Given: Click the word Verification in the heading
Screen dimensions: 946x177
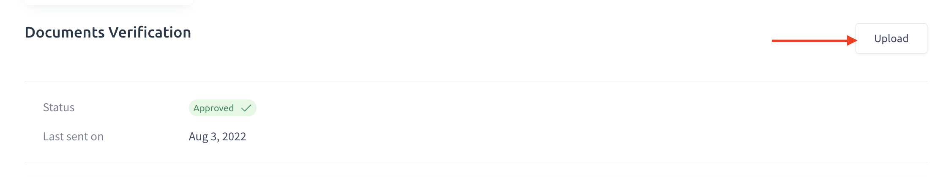Looking at the screenshot, I should 150,32.
